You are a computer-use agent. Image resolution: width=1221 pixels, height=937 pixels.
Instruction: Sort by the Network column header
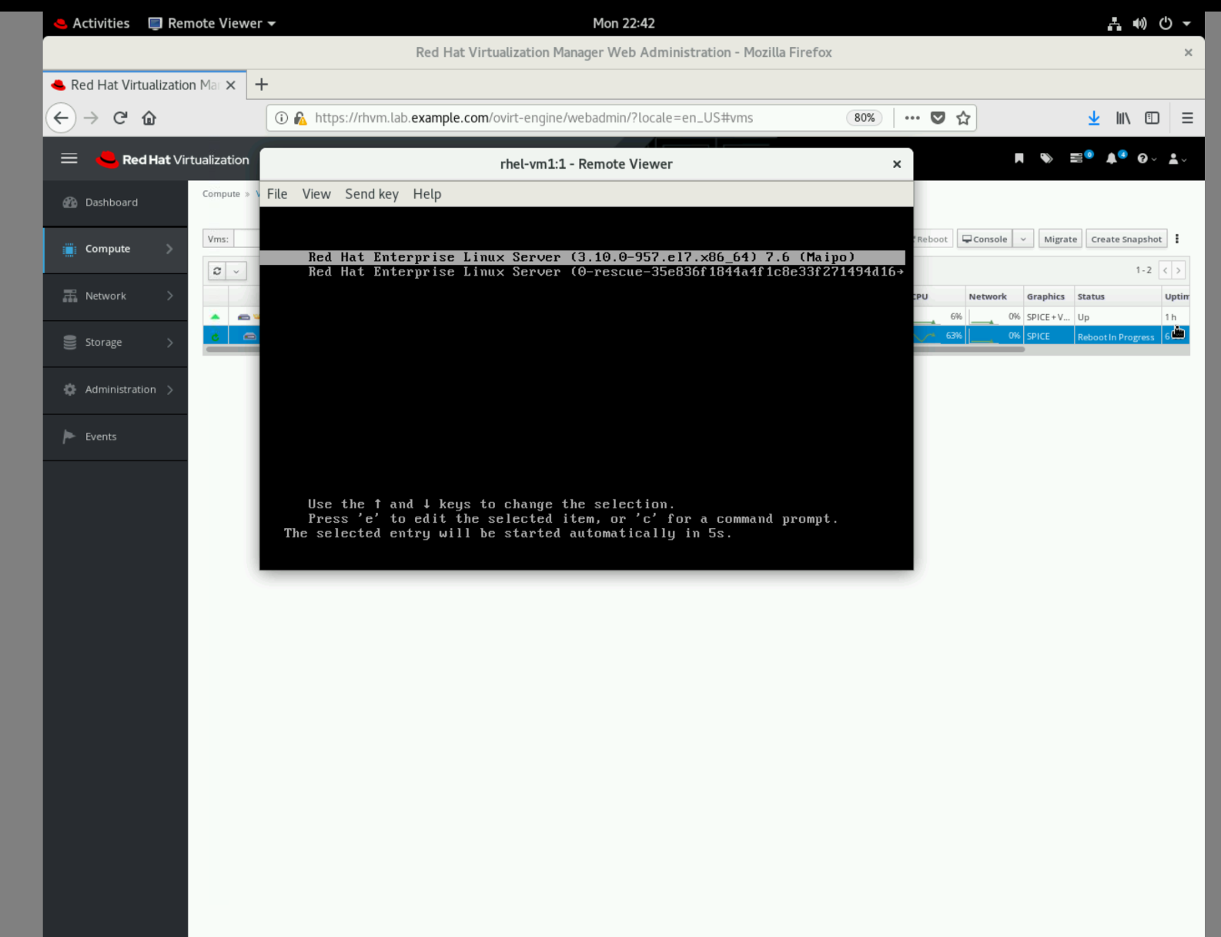click(x=988, y=296)
